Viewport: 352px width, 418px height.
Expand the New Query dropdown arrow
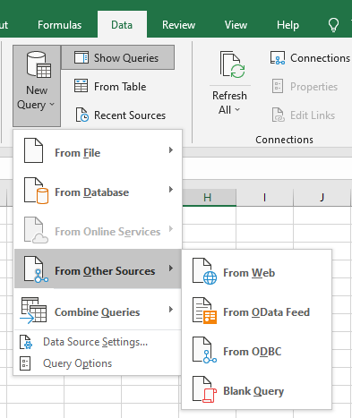point(52,104)
